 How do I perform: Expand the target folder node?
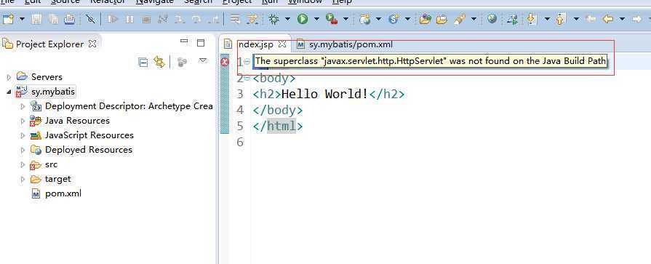[23, 180]
